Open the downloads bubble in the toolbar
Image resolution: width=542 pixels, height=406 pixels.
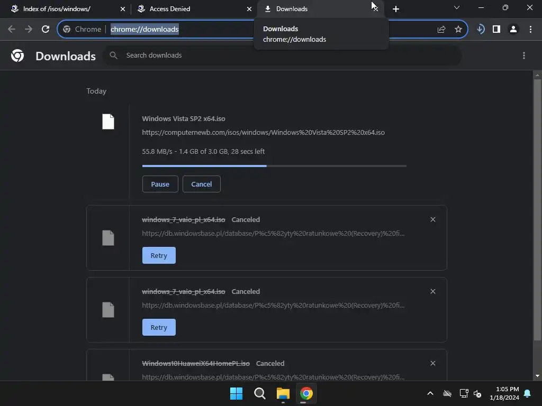tap(481, 30)
